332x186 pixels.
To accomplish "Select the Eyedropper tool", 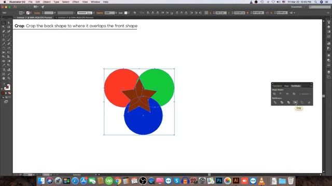I will 4,65.
